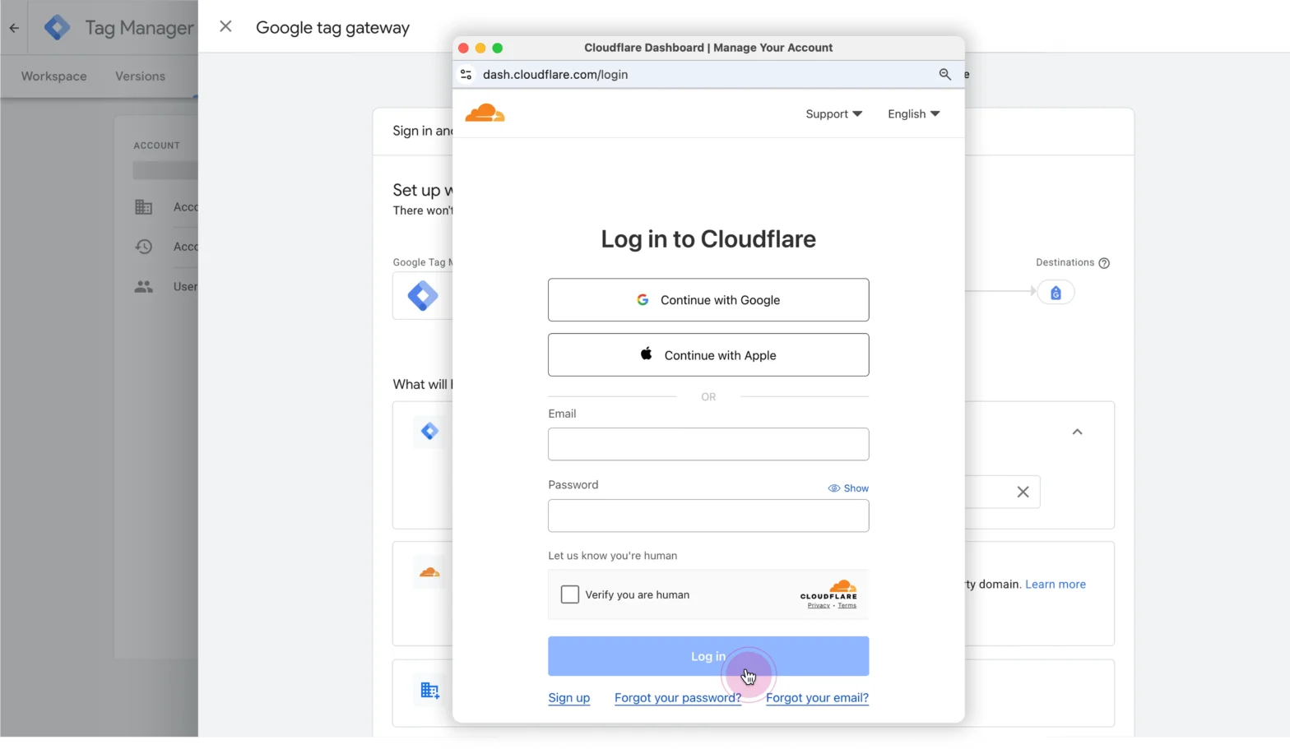The width and height of the screenshot is (1290, 749).
Task: Go back with the Tag Manager back arrow
Action: click(x=14, y=27)
